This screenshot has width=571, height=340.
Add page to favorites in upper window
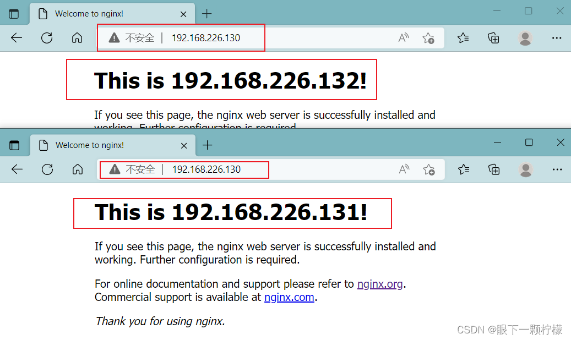tap(428, 38)
